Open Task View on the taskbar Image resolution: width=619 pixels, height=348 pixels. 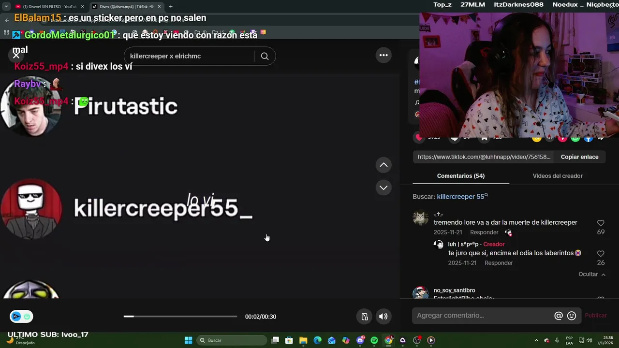coord(275,340)
